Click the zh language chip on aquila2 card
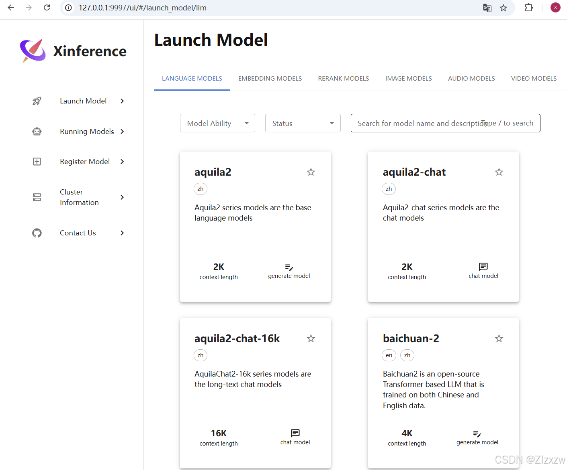Screen dimensions: 567x470 [x=201, y=189]
